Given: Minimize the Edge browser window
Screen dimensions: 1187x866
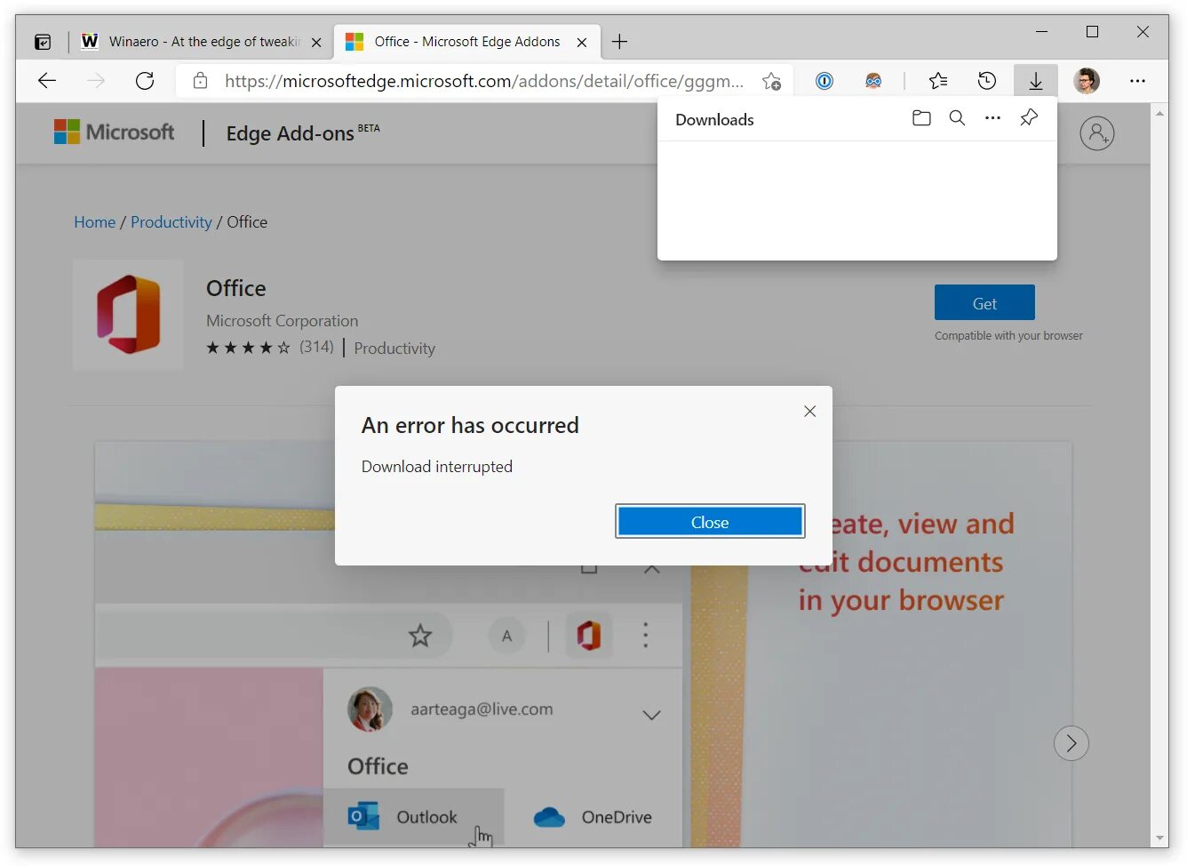Looking at the screenshot, I should pos(1042,32).
